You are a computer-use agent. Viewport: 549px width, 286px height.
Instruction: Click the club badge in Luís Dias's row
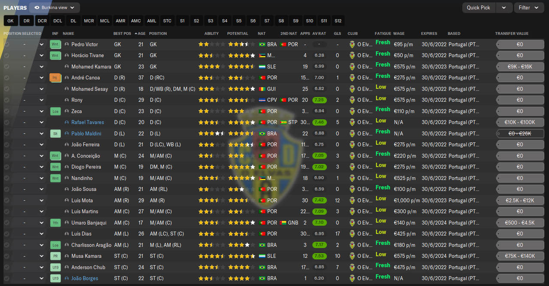pyautogui.click(x=352, y=234)
